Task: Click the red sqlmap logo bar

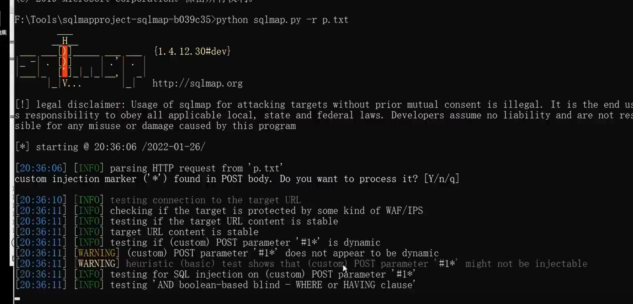Action: click(65, 61)
